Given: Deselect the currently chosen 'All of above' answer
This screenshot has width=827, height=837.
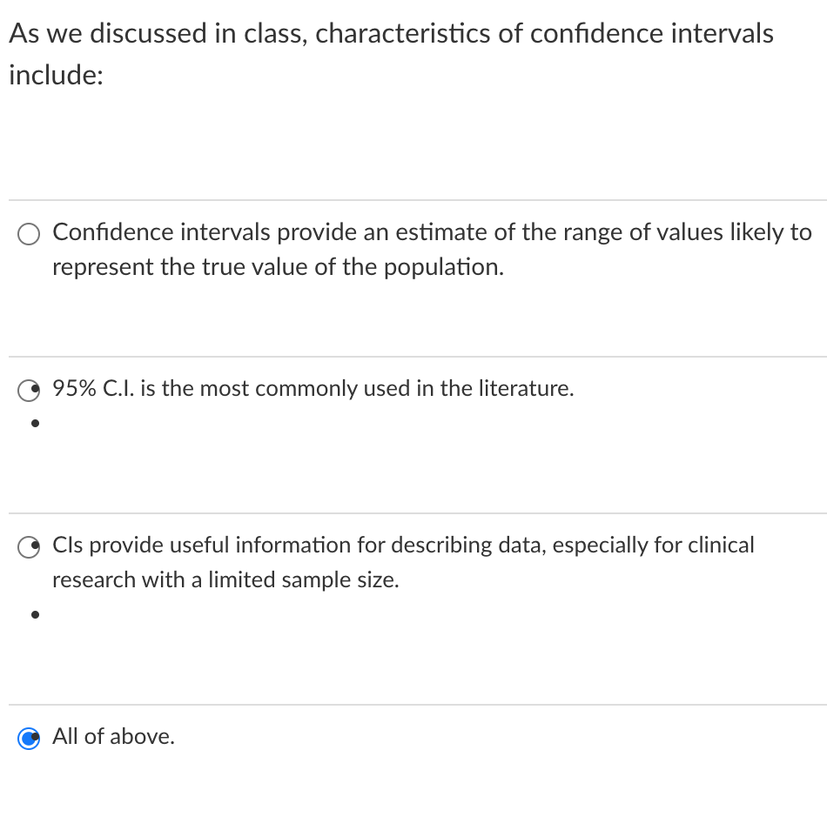Looking at the screenshot, I should pyautogui.click(x=28, y=738).
